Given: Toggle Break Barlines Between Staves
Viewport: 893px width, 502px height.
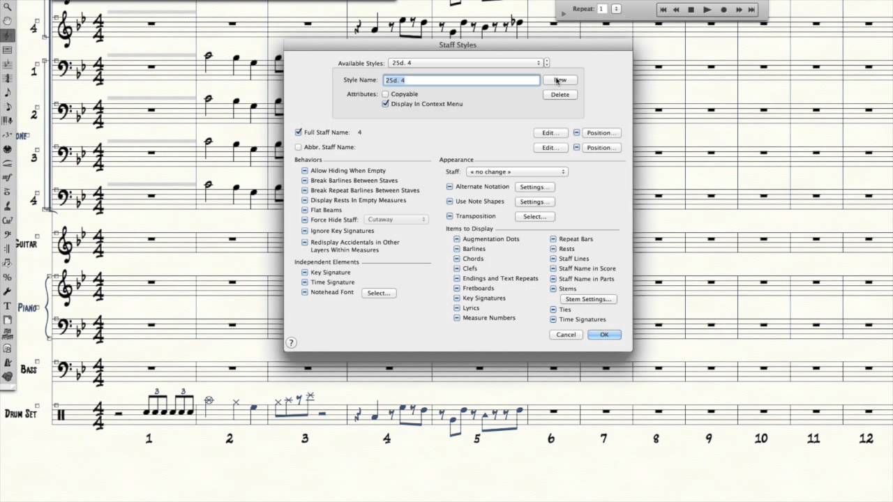Looking at the screenshot, I should coord(305,180).
